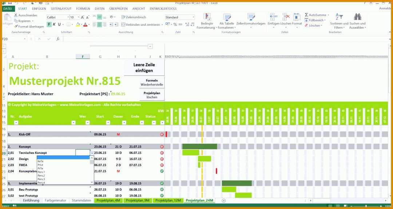Click the Kopieren copy icon
393x209 pixels.
pos(16,21)
